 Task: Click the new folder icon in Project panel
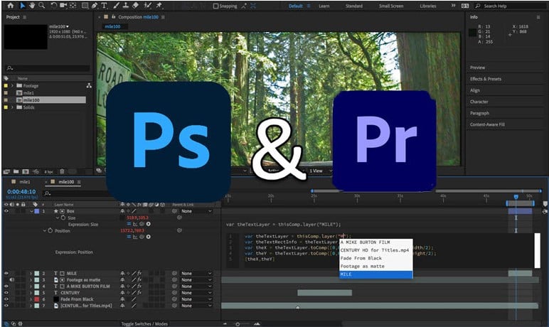tap(16, 171)
